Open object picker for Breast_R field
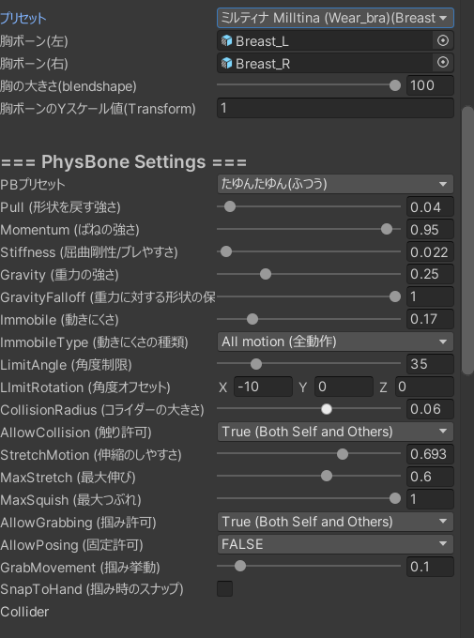474x638 pixels. click(x=443, y=63)
